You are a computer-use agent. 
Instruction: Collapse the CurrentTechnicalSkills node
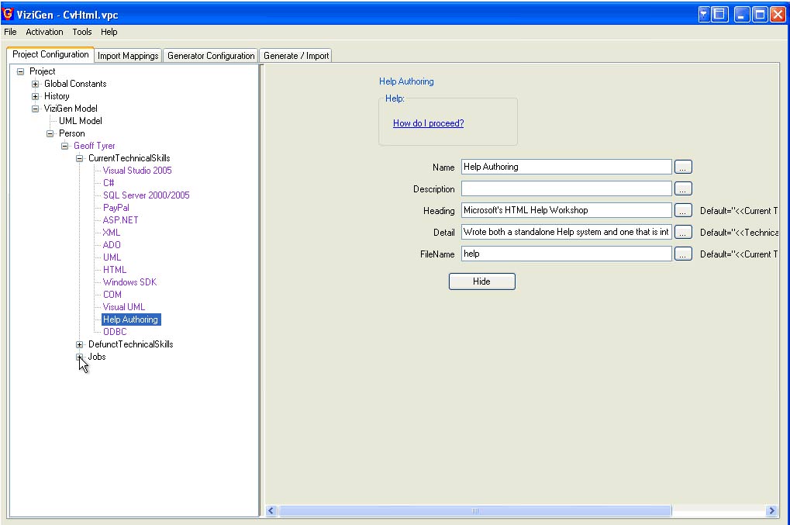click(80, 158)
